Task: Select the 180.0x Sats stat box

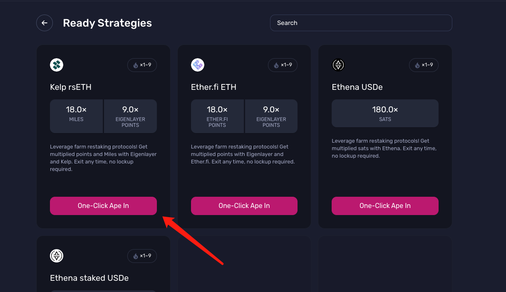Action: coord(385,113)
